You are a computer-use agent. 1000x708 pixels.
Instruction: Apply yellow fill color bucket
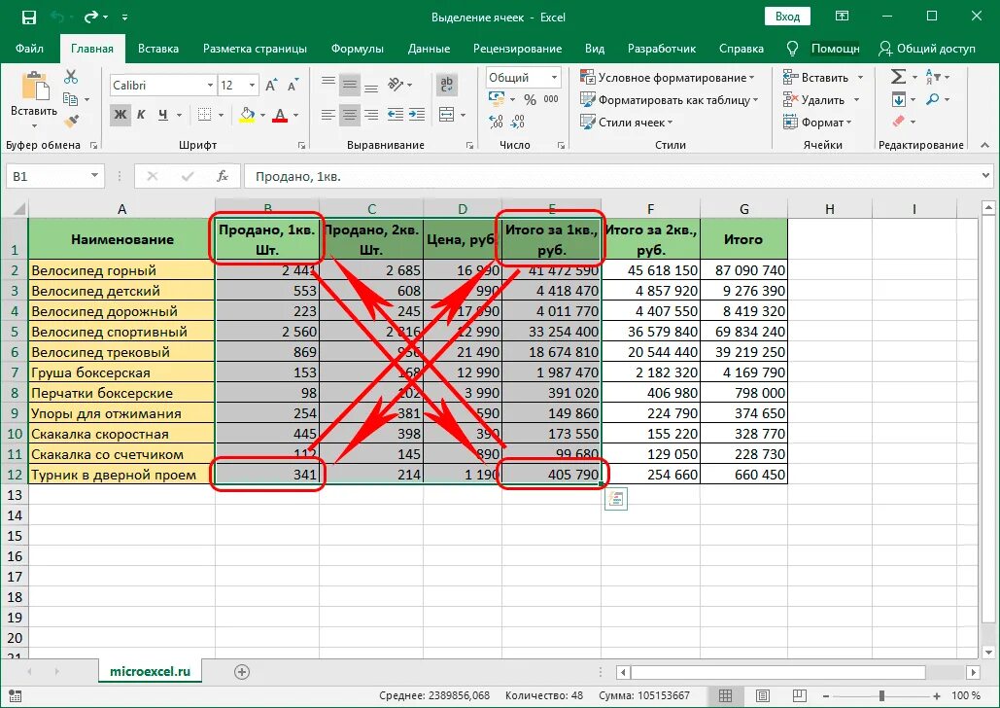pyautogui.click(x=247, y=115)
